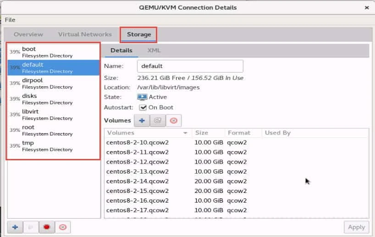Select the Details sub-tab
This screenshot has height=237, width=375.
[121, 51]
